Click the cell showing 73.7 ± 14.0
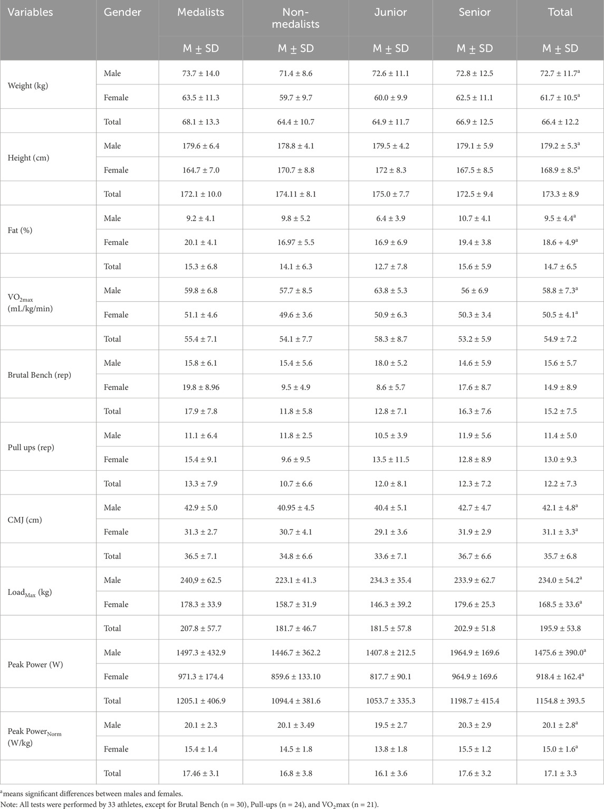Screen dimensions: 604x809 pos(200,73)
